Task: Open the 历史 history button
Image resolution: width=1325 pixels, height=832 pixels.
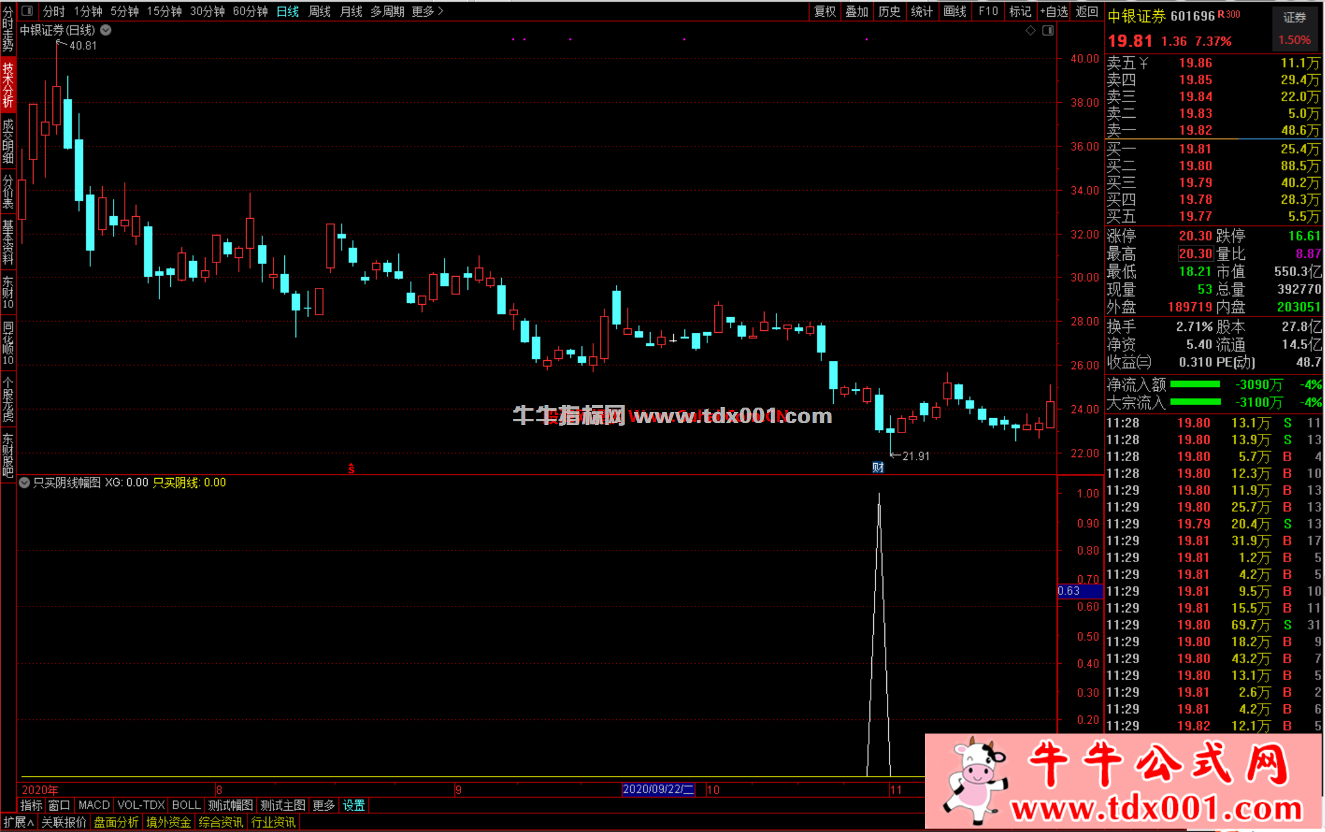Action: pyautogui.click(x=889, y=11)
